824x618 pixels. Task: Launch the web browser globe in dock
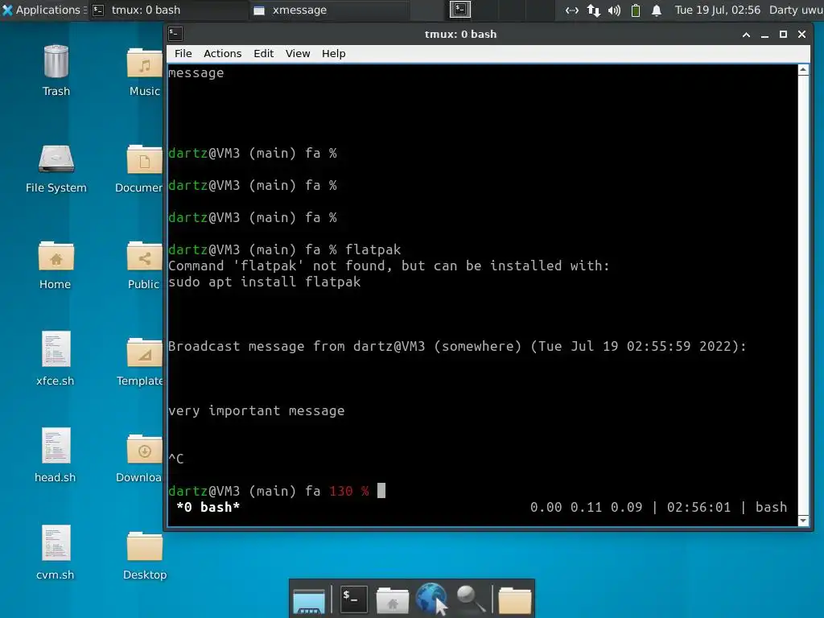coord(431,599)
